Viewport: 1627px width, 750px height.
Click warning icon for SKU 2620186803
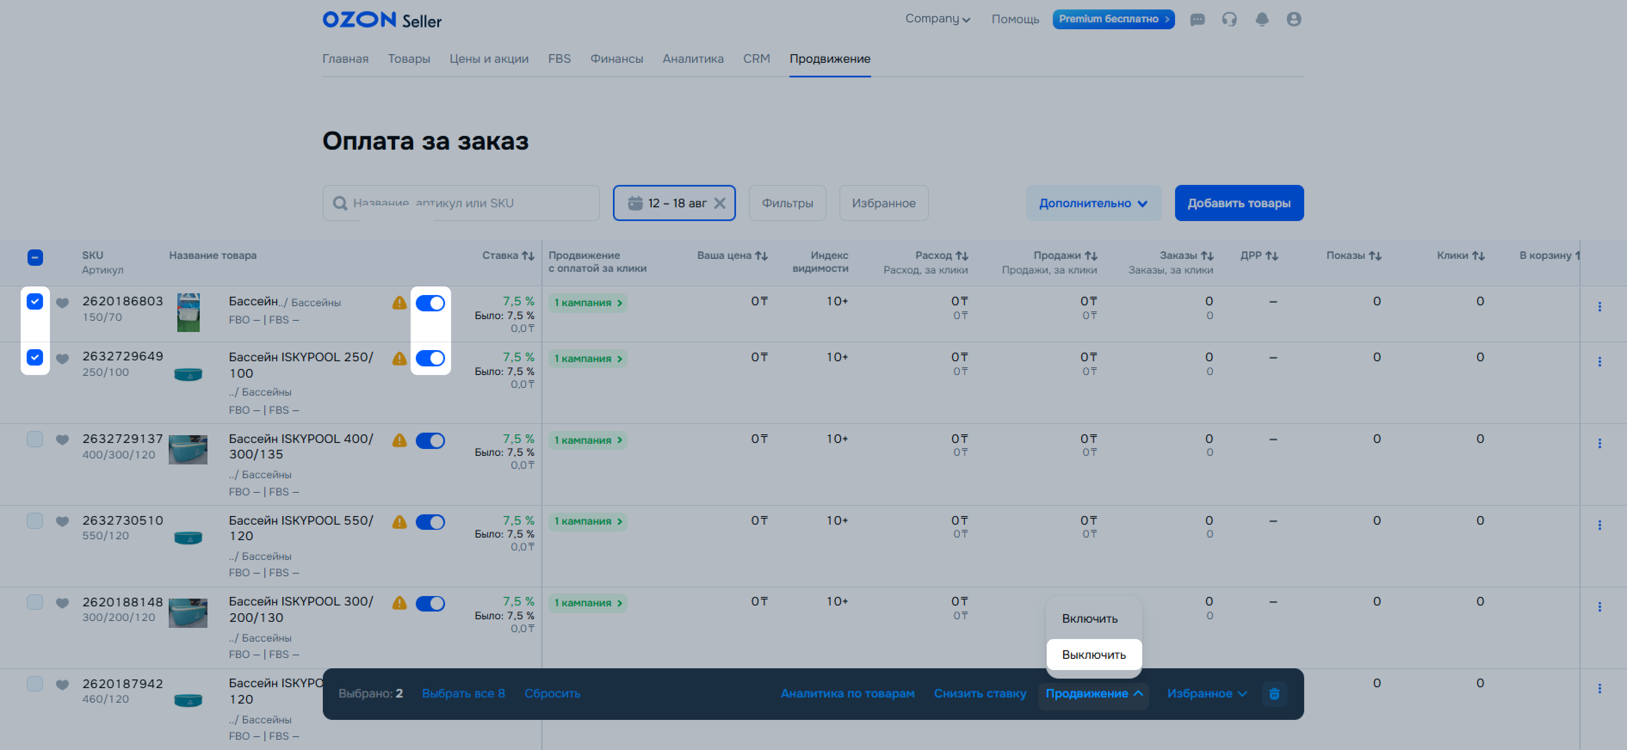(x=399, y=303)
